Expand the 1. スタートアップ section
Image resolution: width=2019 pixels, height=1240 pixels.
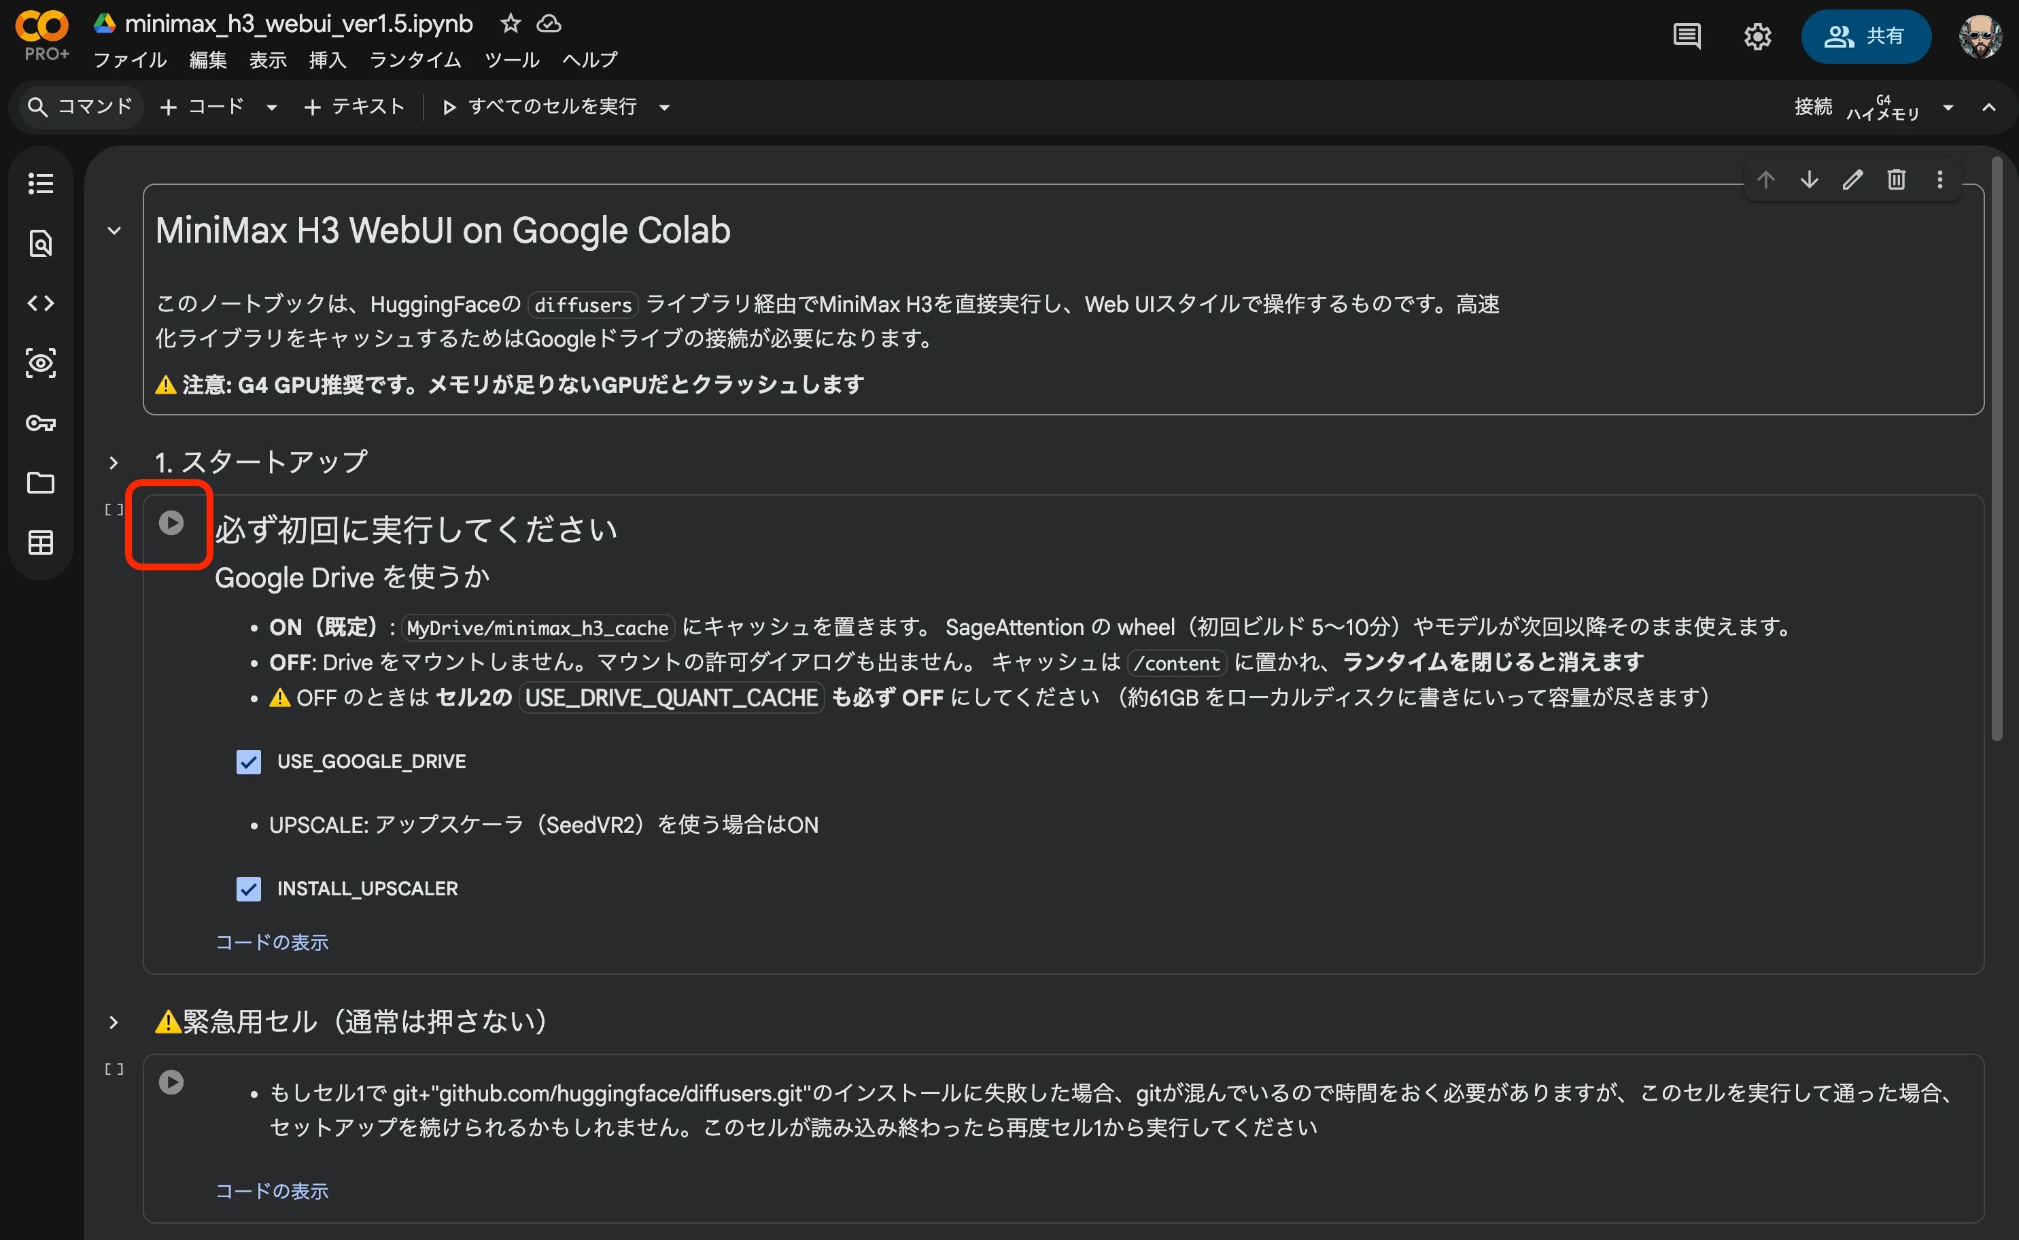click(x=114, y=462)
